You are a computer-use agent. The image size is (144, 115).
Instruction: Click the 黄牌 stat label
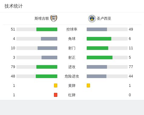(72, 86)
